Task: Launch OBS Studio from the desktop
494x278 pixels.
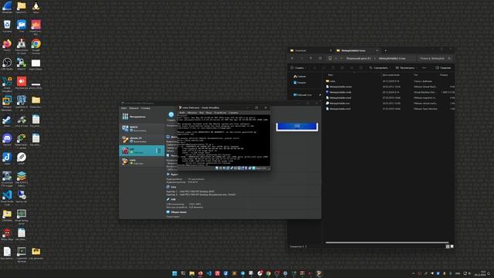Action: pyautogui.click(x=7, y=63)
